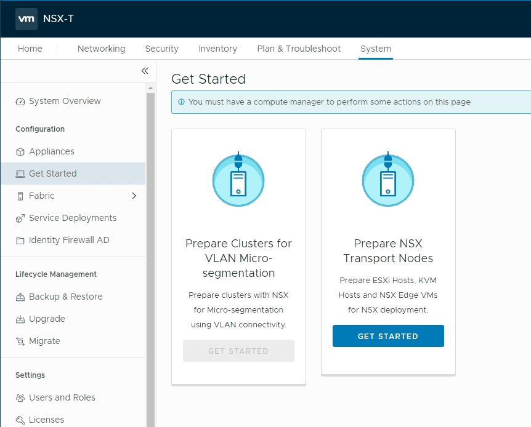
Task: Switch to the Networking tab
Action: pyautogui.click(x=101, y=49)
